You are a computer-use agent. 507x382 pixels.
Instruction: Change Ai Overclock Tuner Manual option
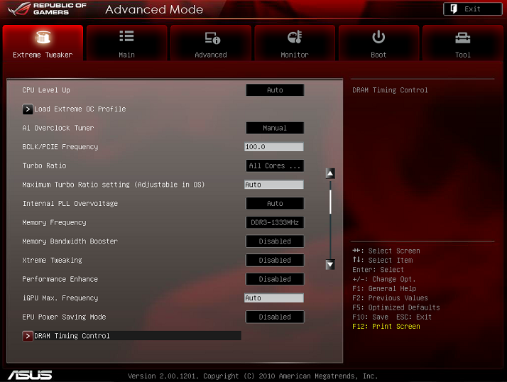[x=275, y=128]
